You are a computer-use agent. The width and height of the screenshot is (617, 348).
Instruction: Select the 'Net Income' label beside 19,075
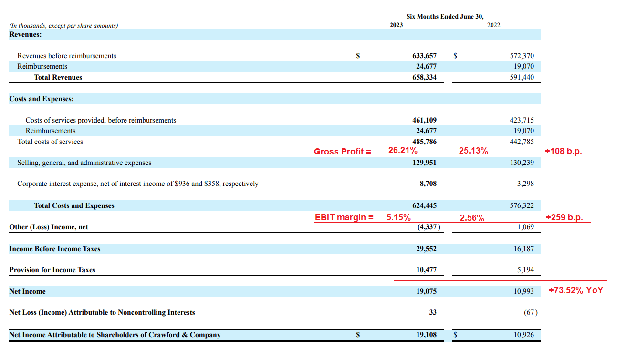pos(27,291)
